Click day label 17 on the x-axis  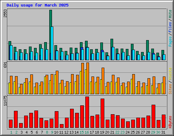92,132
